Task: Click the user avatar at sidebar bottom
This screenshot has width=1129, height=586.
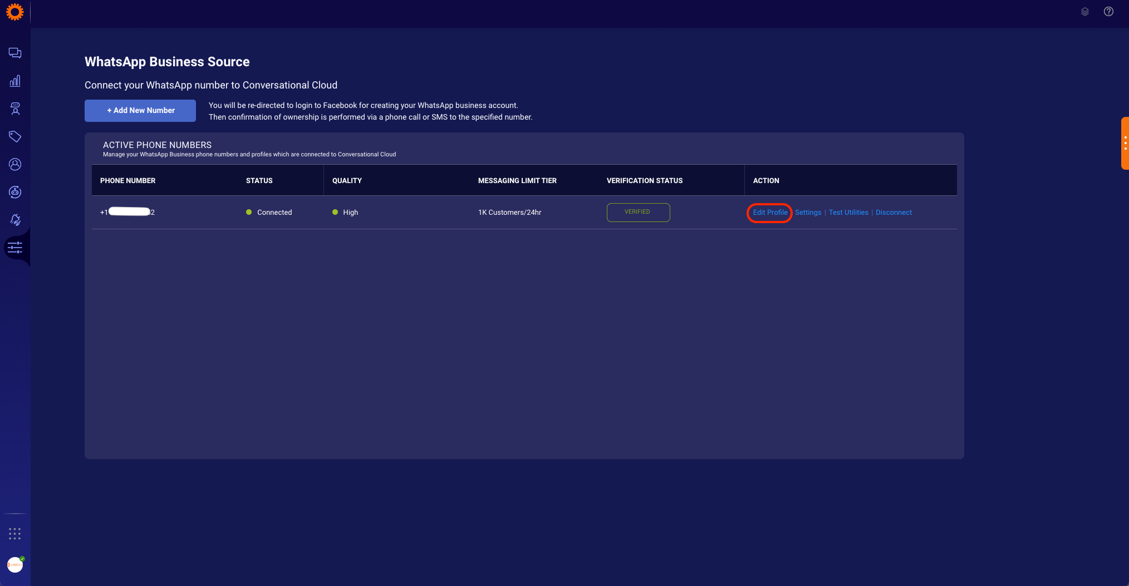Action: [x=16, y=564]
